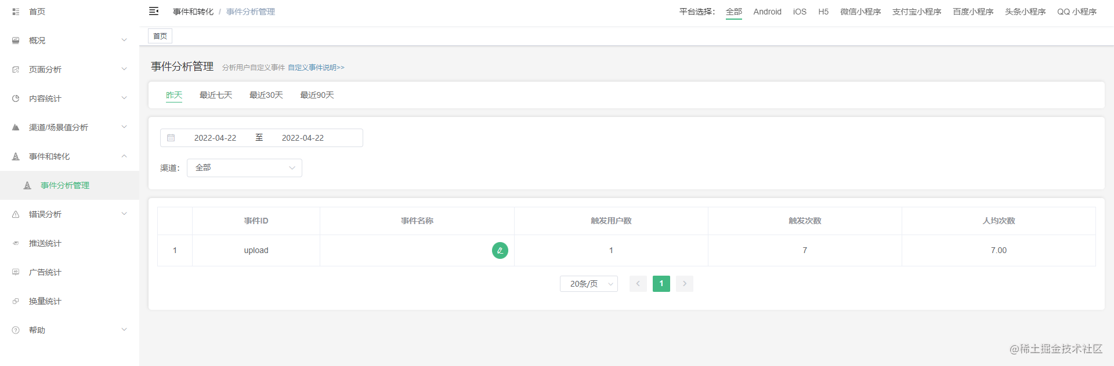Select the 最近30天 tab

[266, 95]
